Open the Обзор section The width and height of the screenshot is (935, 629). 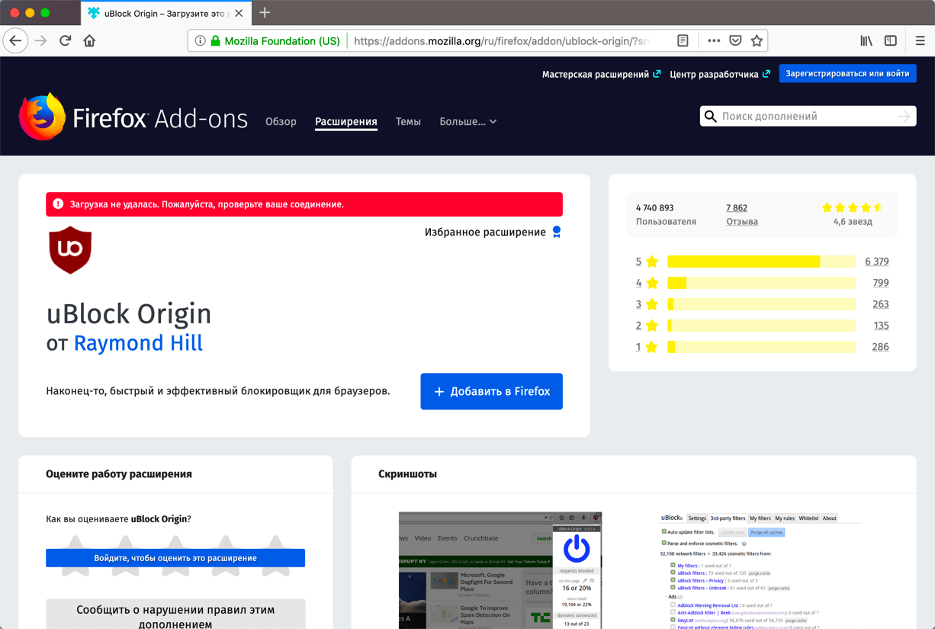281,122
